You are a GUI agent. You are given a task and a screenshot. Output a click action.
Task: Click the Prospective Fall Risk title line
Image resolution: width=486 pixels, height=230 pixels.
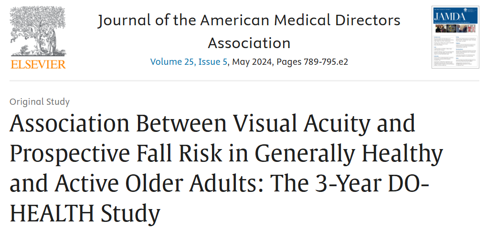(x=226, y=153)
